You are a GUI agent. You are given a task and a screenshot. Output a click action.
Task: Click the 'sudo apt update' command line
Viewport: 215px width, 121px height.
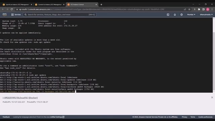23,75
